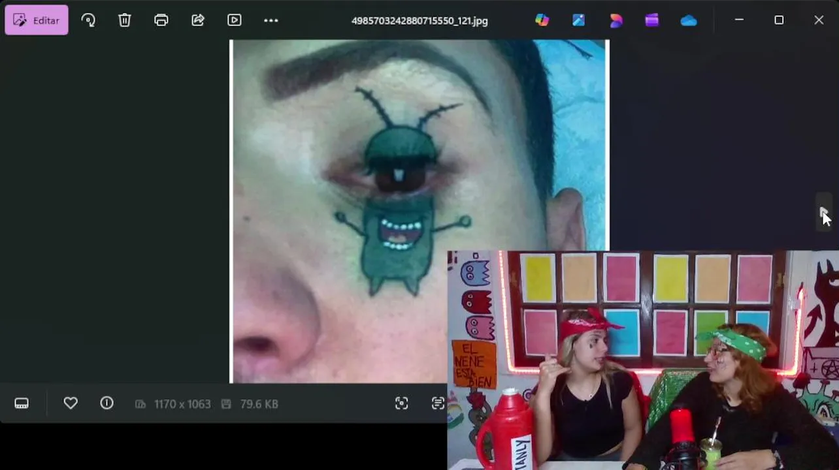
Task: Open the three-dots more options menu
Action: [271, 20]
